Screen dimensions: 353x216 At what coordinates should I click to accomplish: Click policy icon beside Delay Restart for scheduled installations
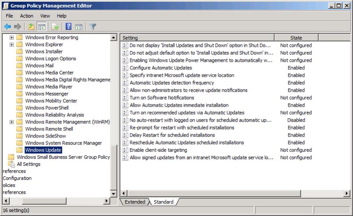125,135
